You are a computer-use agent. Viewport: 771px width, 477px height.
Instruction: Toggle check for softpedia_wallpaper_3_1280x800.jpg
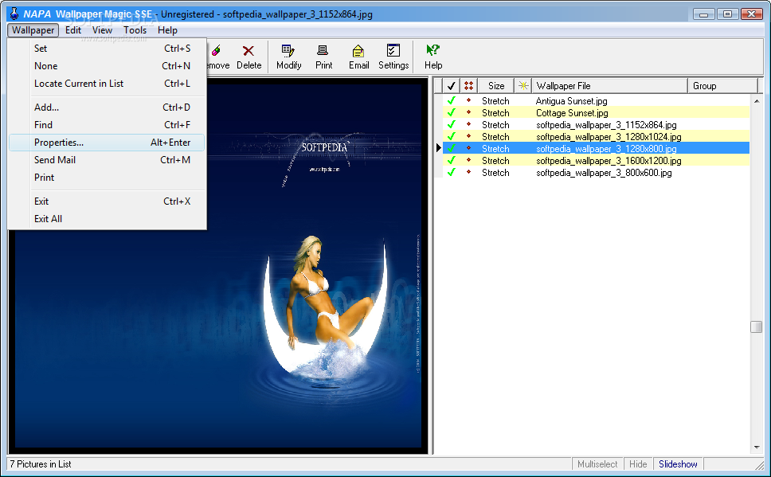click(451, 148)
